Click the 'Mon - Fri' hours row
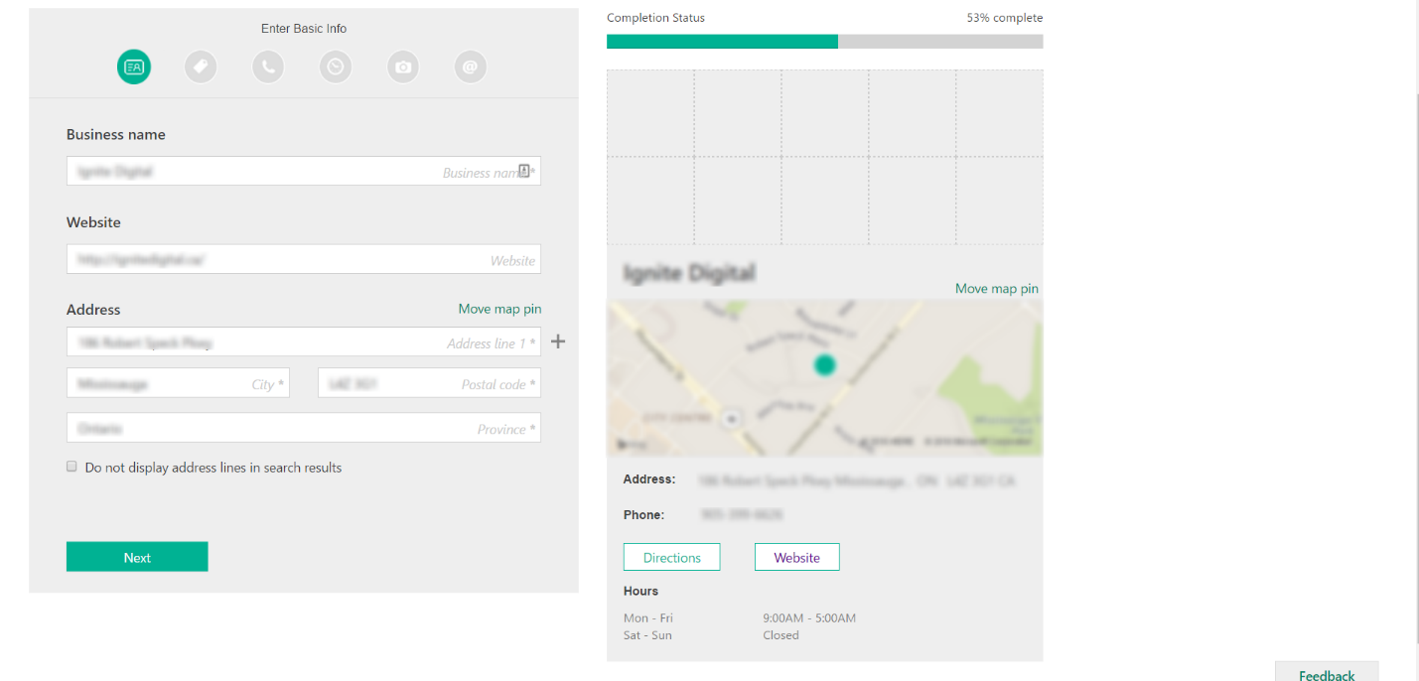The width and height of the screenshot is (1419, 681). (x=648, y=617)
